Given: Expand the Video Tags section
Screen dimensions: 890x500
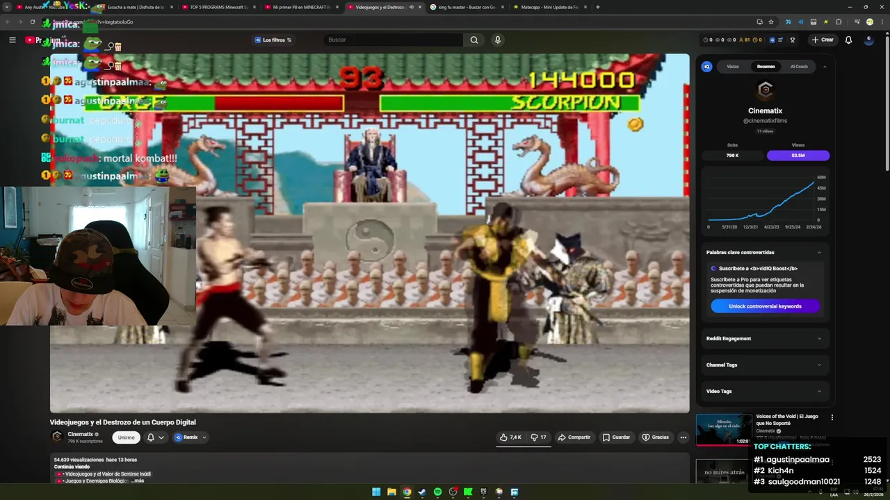Looking at the screenshot, I should click(765, 391).
